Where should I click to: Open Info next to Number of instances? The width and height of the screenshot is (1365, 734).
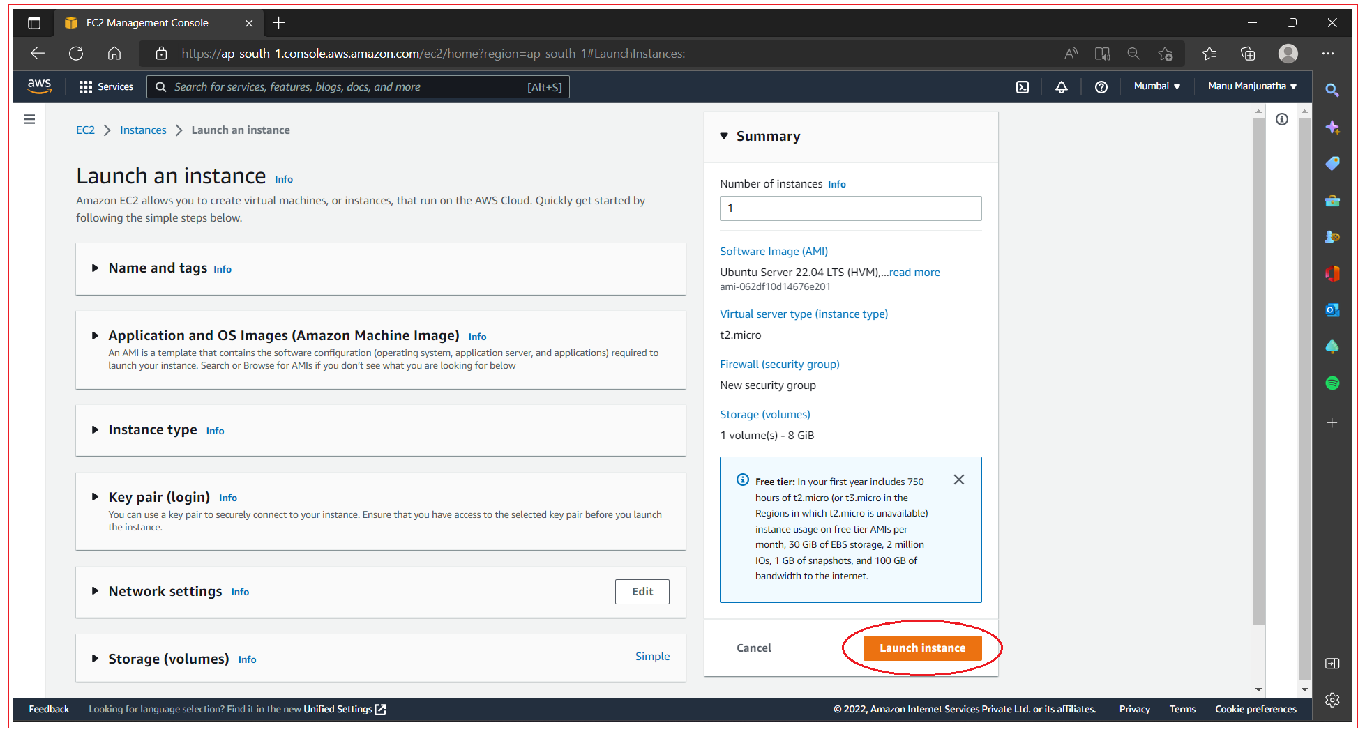[x=837, y=184]
